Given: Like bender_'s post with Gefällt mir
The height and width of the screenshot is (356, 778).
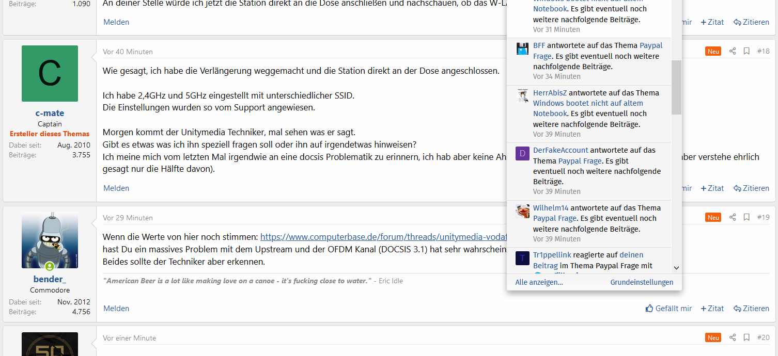Looking at the screenshot, I should pos(668,309).
